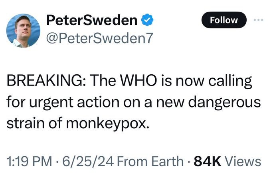Select the From Earth location label
This screenshot has width=271, height=177.
tap(150, 161)
